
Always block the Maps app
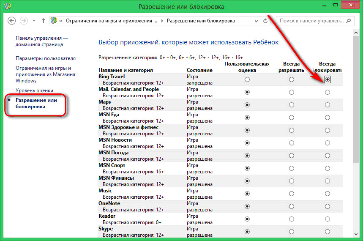328,105
